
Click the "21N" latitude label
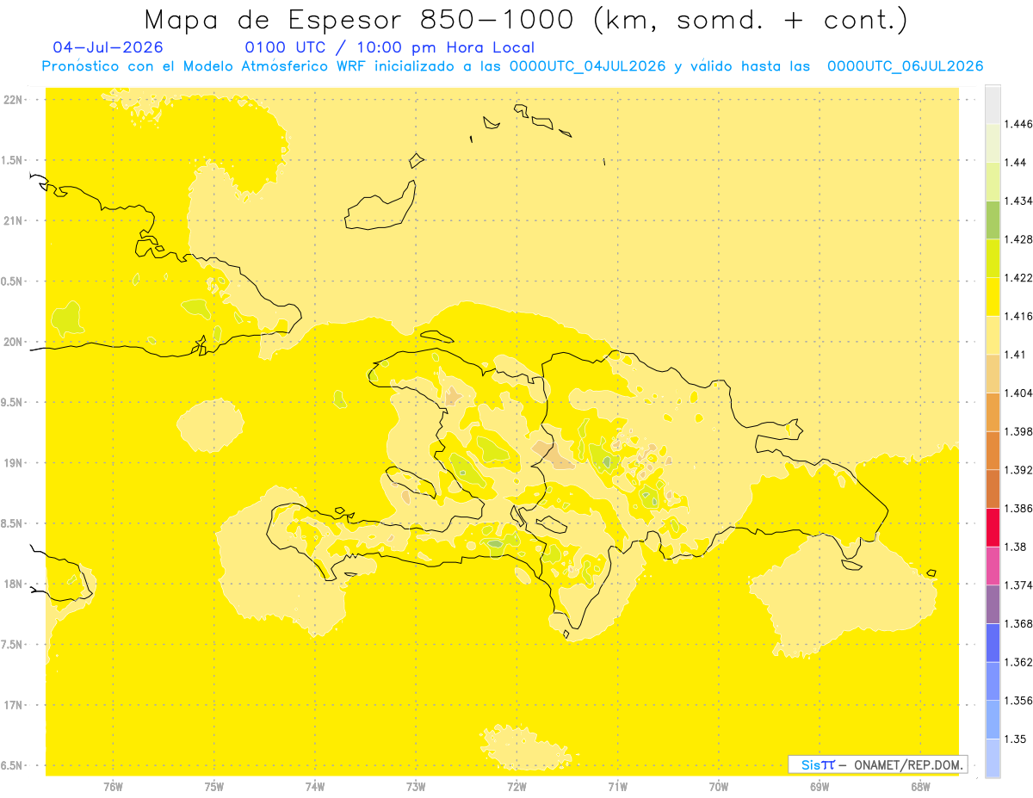pos(13,221)
